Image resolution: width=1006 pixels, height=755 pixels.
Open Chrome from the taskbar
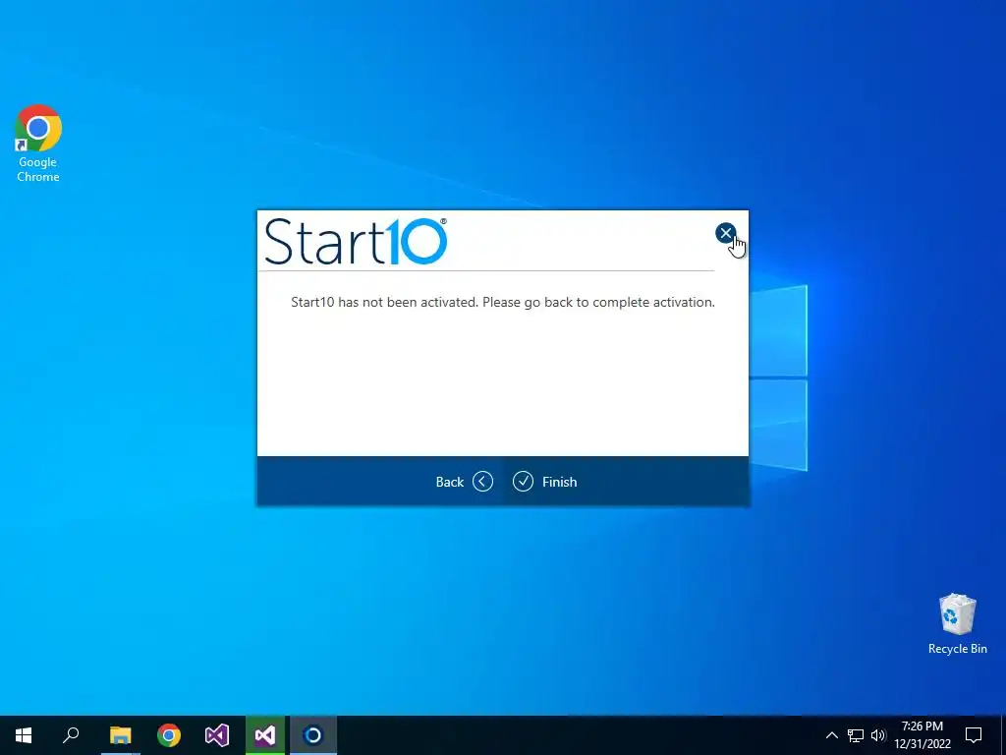(x=169, y=735)
